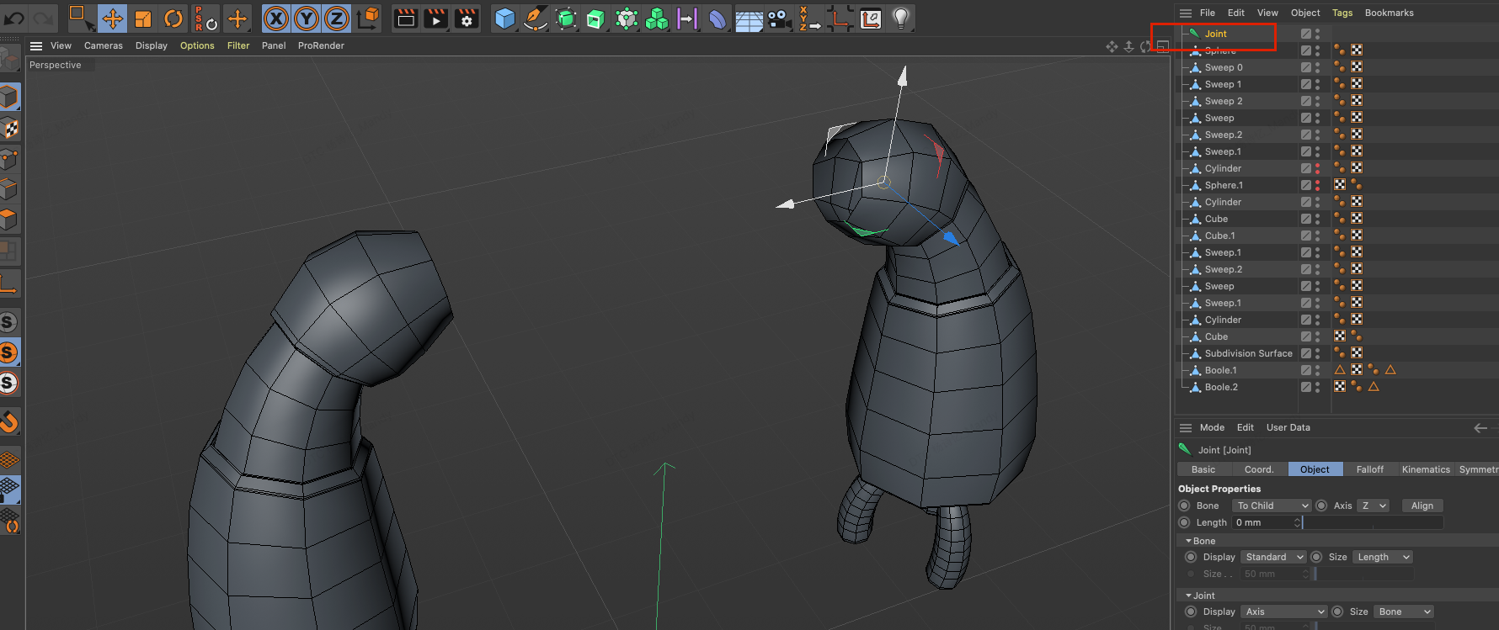Add a Cube primitive object
1499x630 pixels.
click(504, 19)
